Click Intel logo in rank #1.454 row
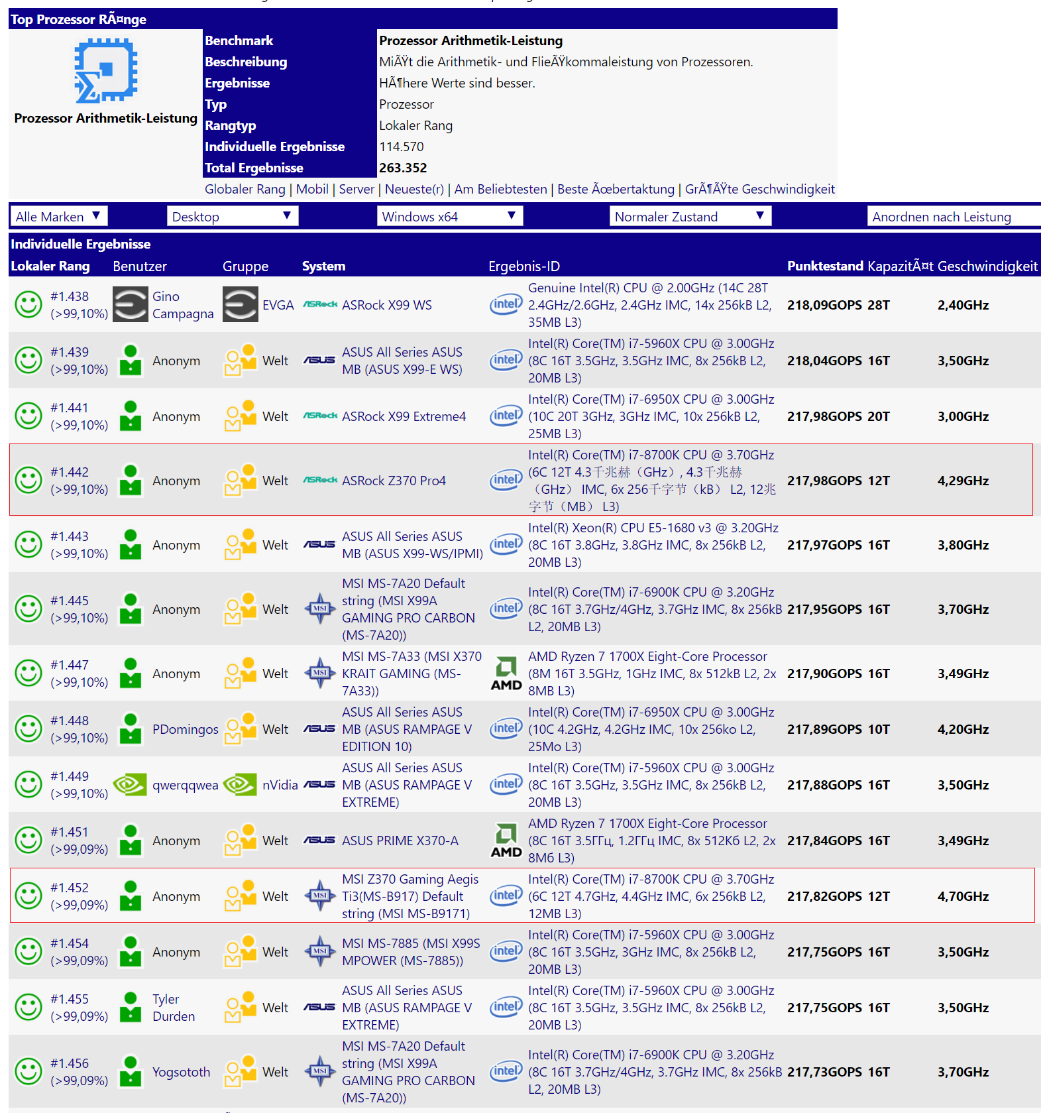 tap(506, 952)
